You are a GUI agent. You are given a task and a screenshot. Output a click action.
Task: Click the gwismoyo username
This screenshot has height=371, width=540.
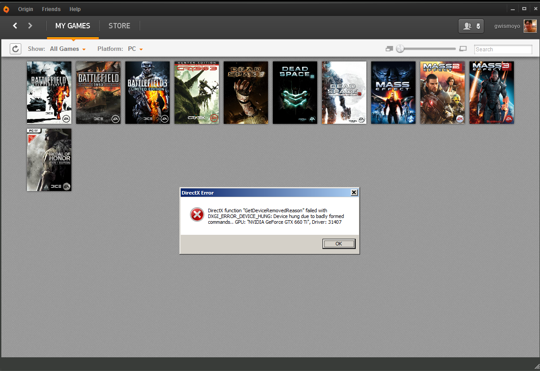(507, 26)
